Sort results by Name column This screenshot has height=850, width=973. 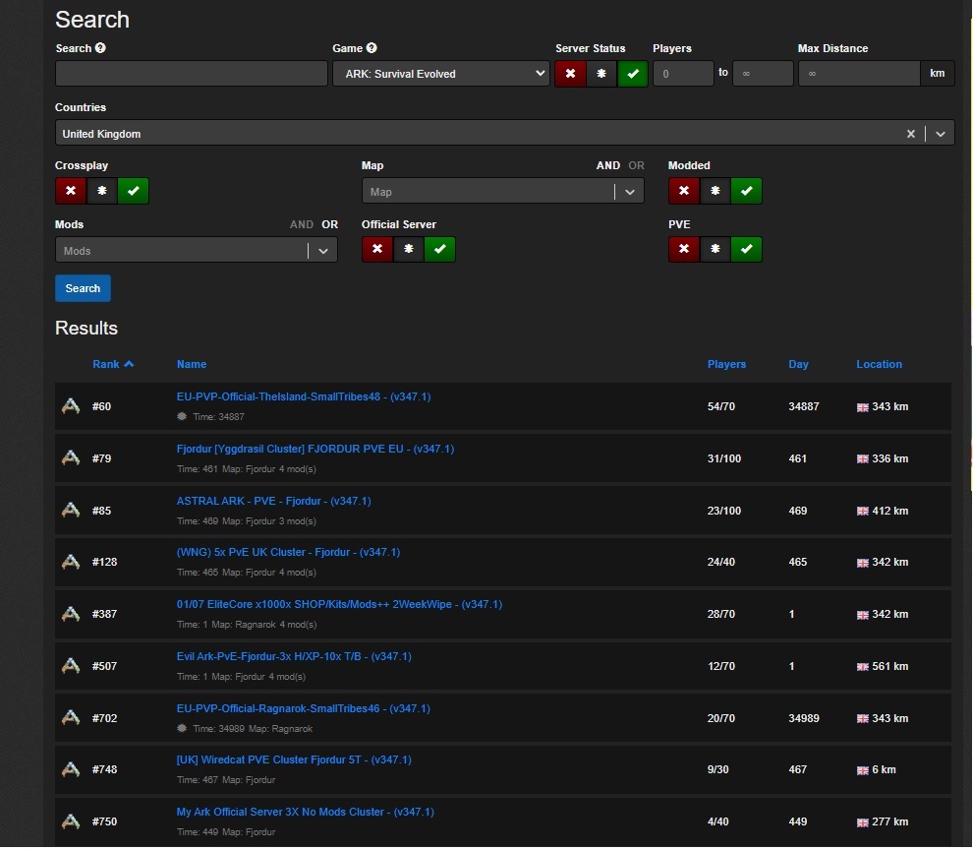191,365
